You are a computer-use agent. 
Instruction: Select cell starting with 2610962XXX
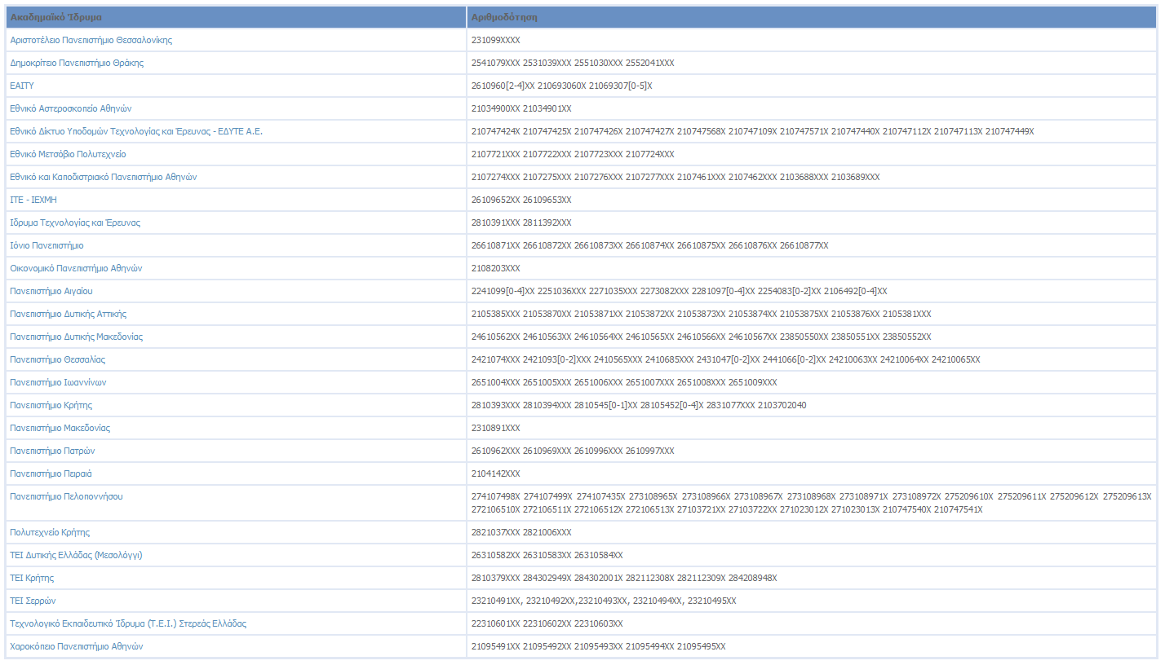812,451
